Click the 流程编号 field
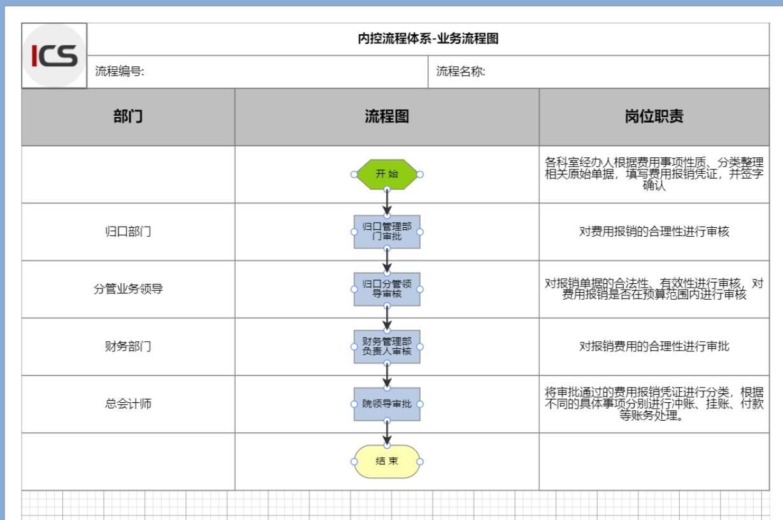This screenshot has height=520, width=783. point(257,72)
